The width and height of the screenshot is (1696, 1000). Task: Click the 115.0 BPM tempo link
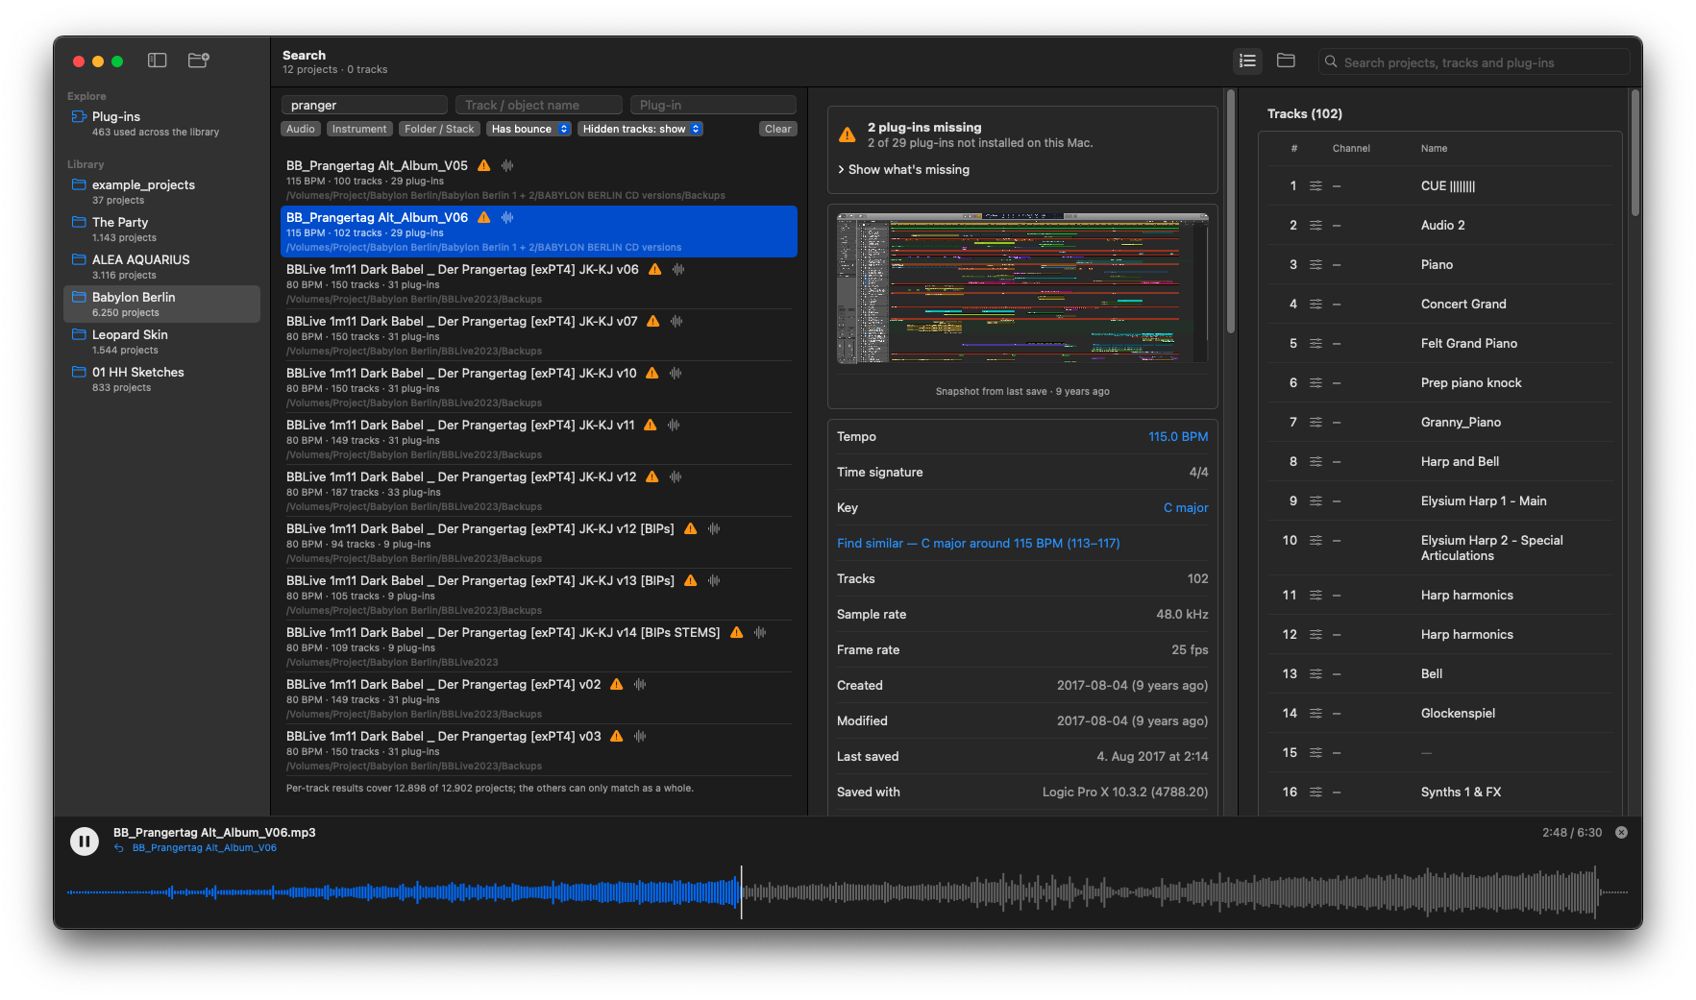1178,436
